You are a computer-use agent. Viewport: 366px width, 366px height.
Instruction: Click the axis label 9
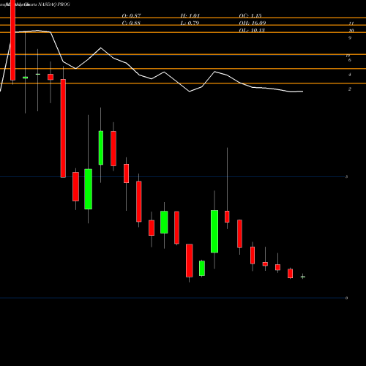click(x=350, y=38)
